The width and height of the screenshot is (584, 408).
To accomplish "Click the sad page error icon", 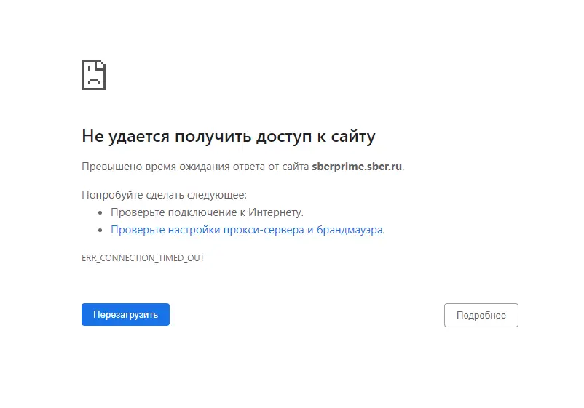I will pos(93,75).
